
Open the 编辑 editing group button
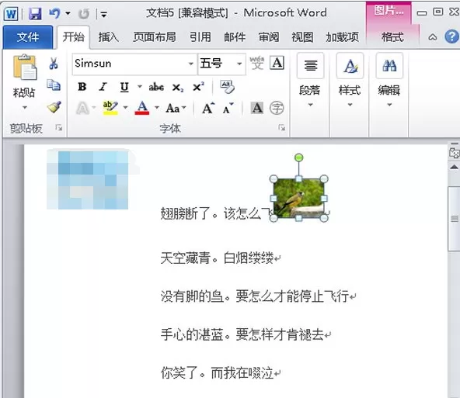click(389, 81)
